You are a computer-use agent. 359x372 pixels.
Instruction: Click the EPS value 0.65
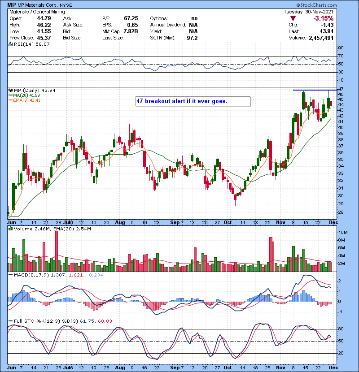pos(132,25)
